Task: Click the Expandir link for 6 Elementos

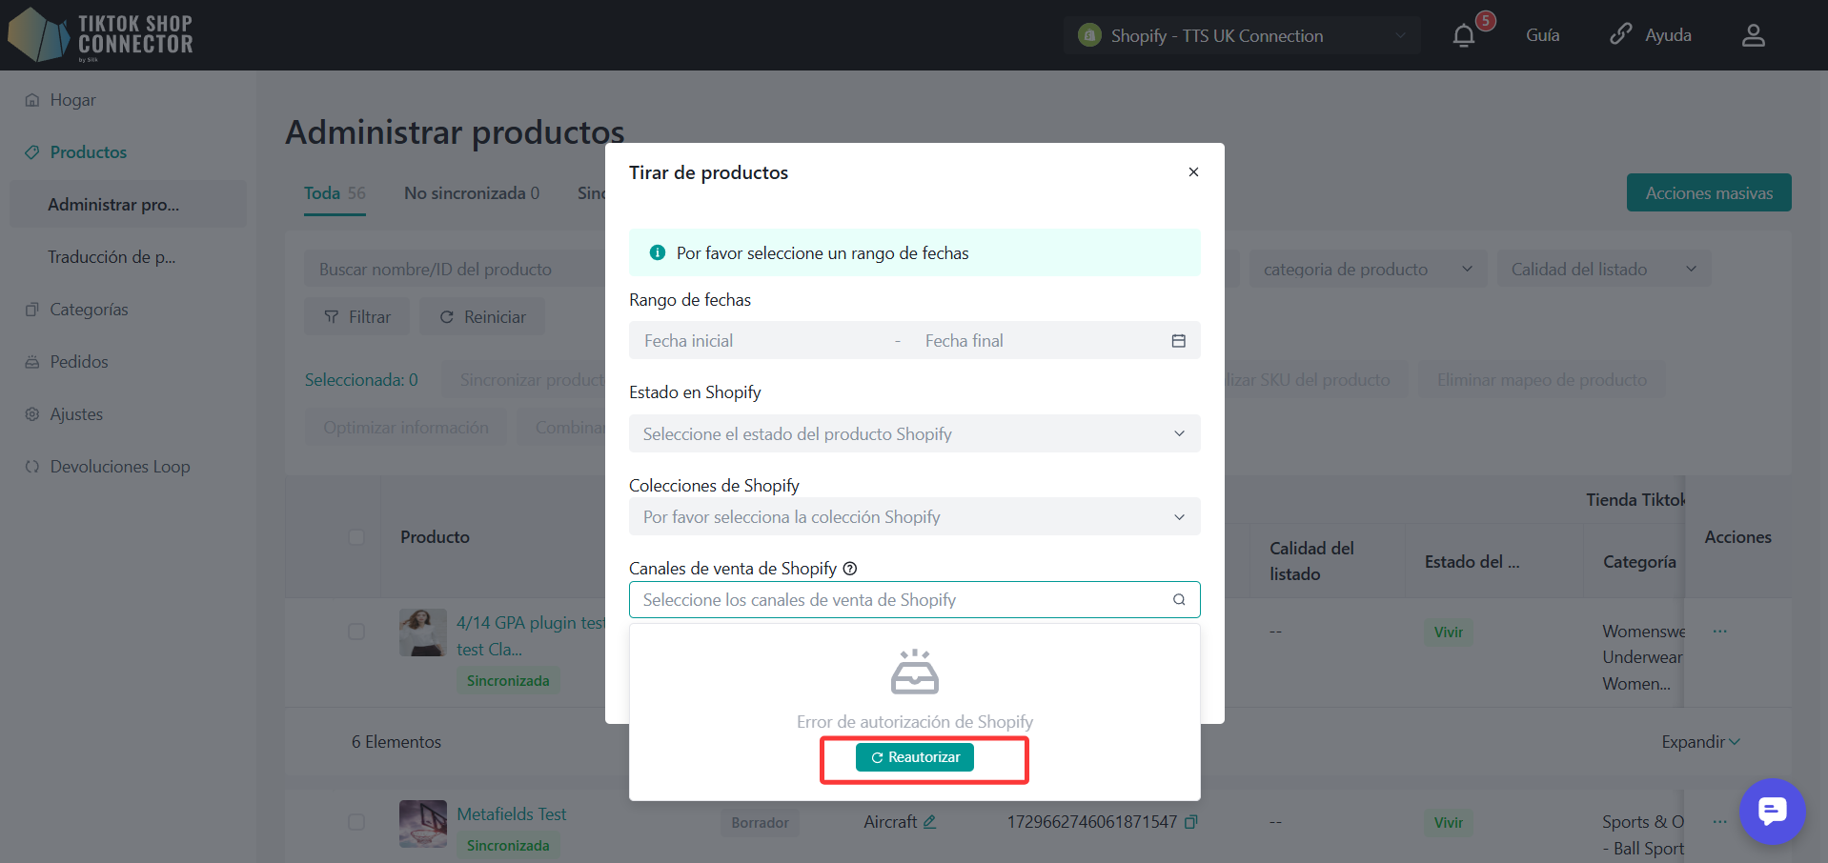Action: (1699, 742)
